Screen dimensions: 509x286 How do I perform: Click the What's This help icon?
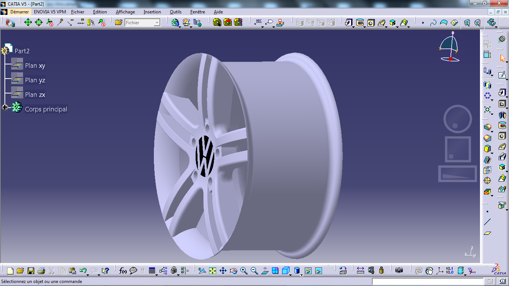click(105, 271)
